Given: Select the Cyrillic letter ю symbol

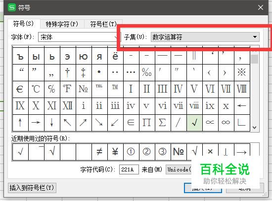Looking at the screenshot, I should tap(84, 56).
